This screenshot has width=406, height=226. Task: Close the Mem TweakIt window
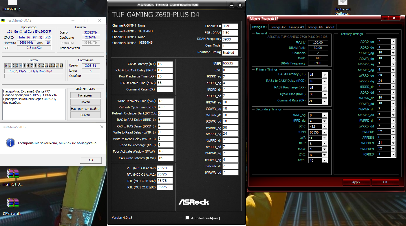pos(394,18)
